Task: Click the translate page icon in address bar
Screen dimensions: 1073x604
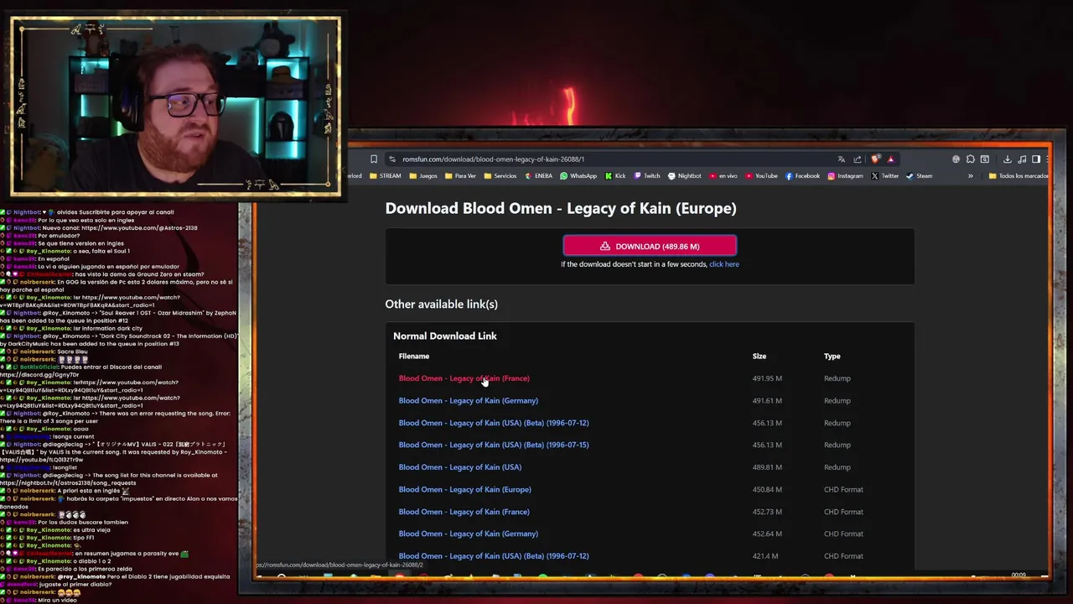Action: 841,159
